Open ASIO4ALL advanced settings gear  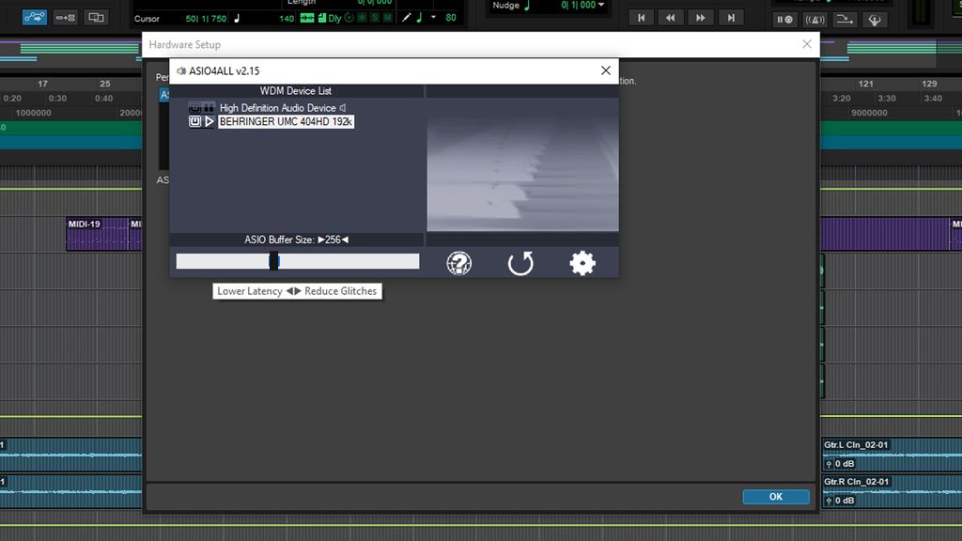pyautogui.click(x=582, y=263)
